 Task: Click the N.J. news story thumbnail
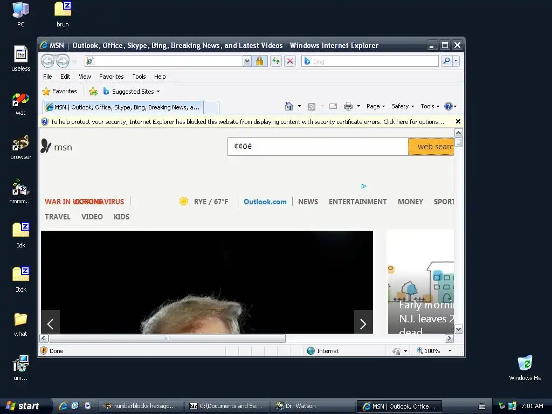coord(420,281)
